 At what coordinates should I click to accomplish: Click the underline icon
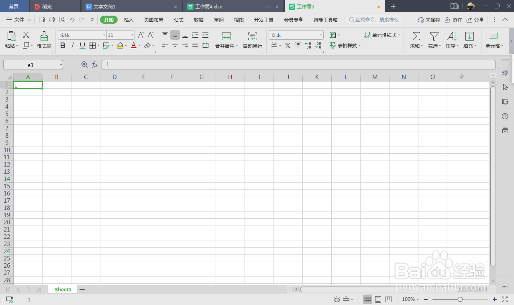(82, 45)
